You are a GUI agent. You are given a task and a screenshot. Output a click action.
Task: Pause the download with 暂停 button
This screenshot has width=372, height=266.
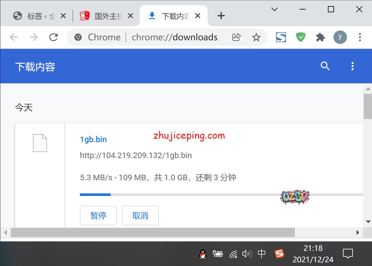98,216
